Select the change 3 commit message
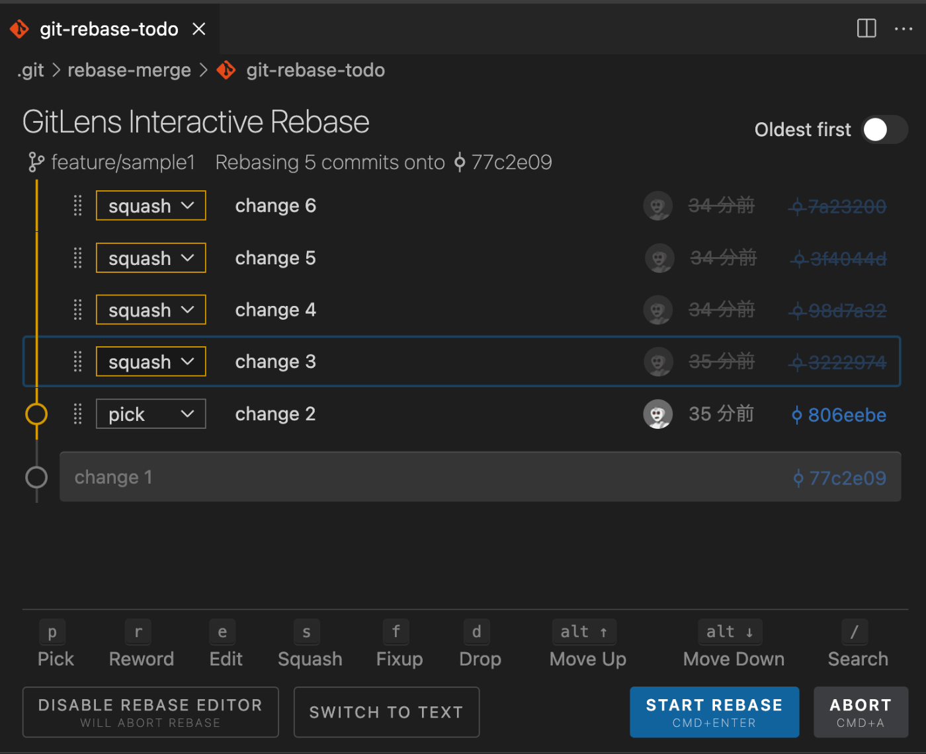 276,361
